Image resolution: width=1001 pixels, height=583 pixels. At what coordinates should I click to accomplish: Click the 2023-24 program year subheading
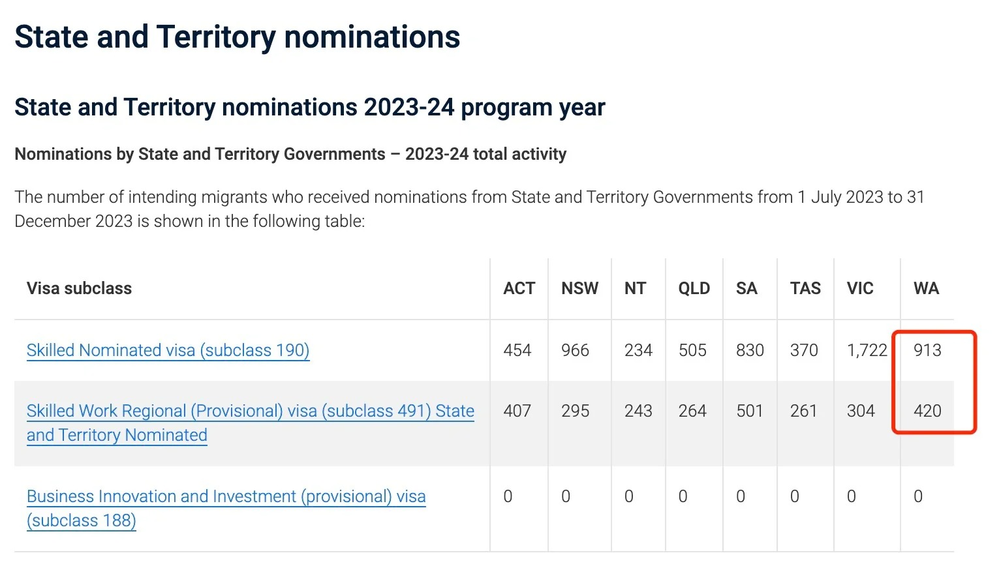click(x=310, y=107)
